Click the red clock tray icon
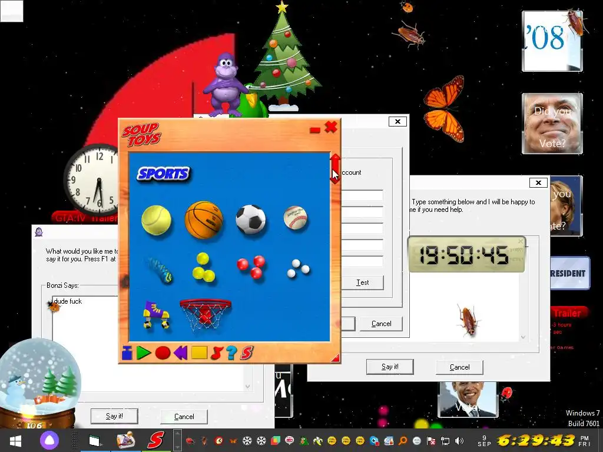Image resolution: width=603 pixels, height=452 pixels. click(218, 441)
